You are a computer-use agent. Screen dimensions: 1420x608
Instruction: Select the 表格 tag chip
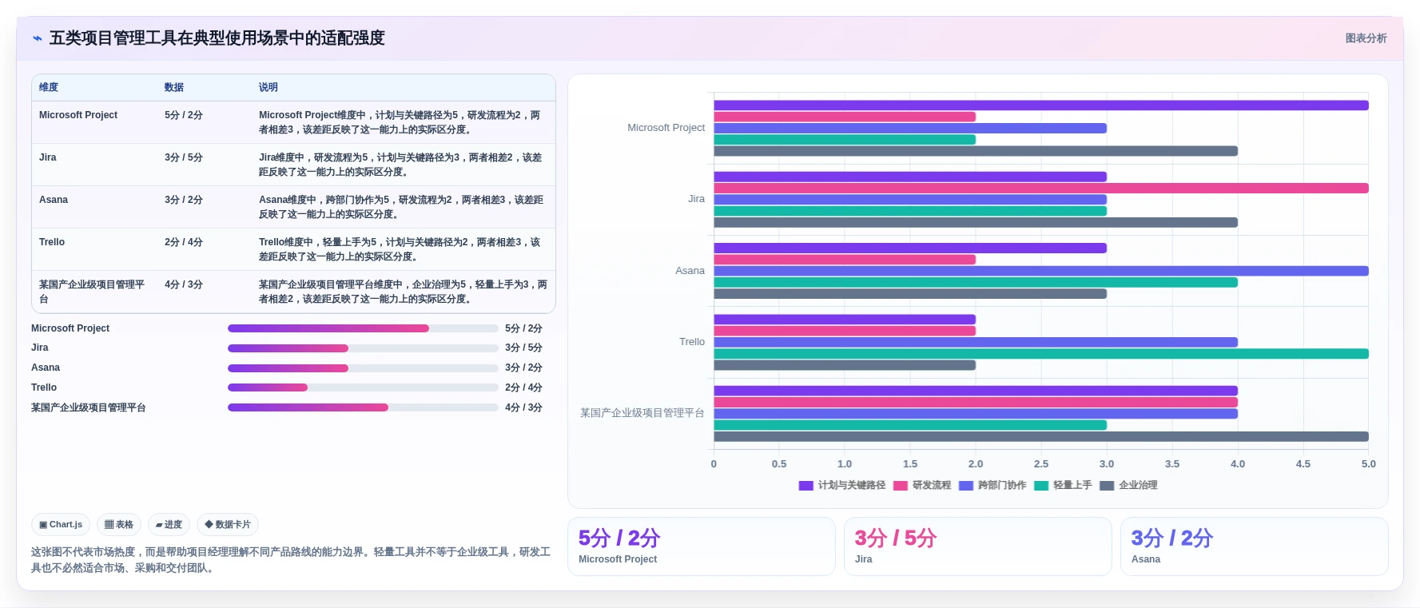[119, 525]
